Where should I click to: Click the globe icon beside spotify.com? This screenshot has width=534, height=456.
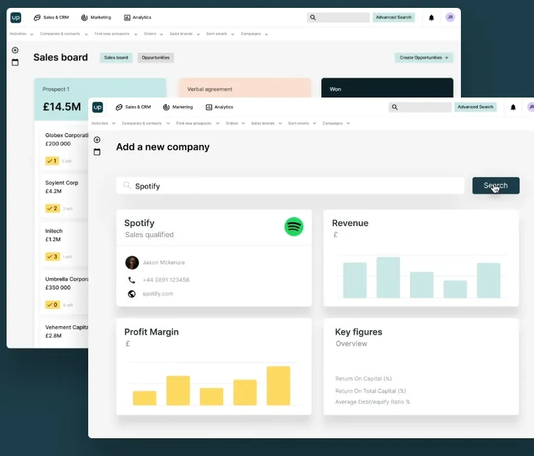point(132,294)
